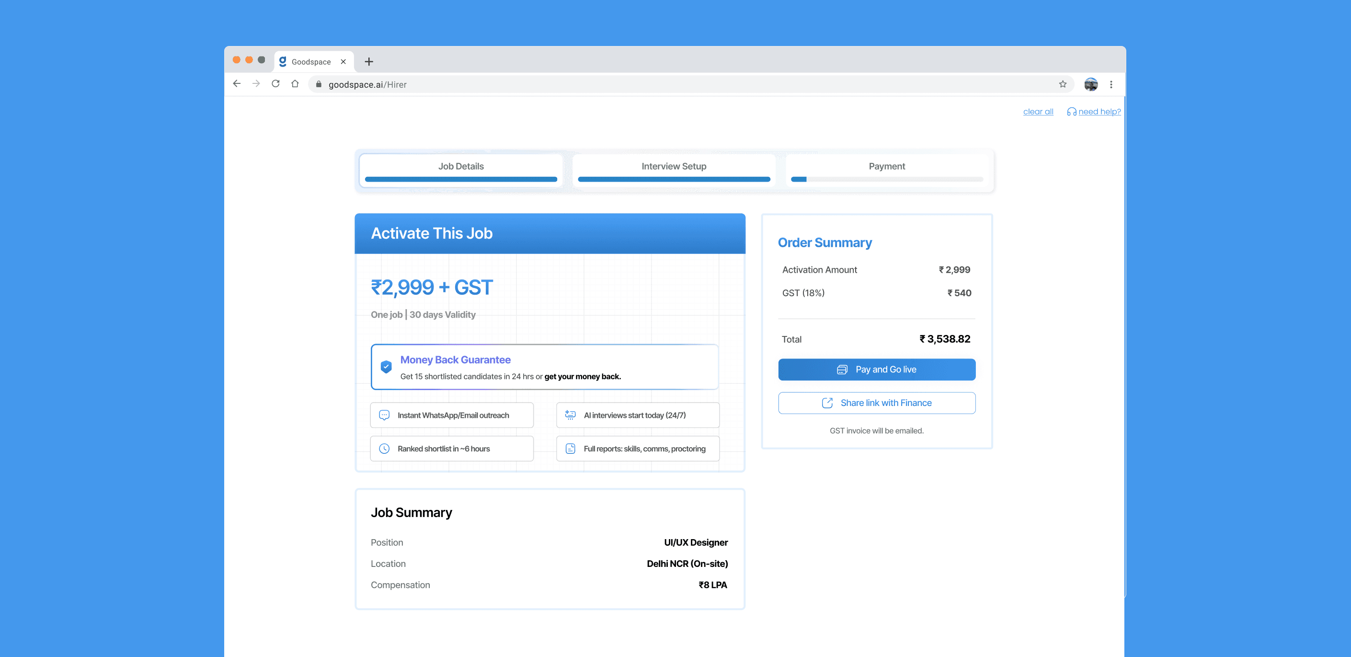Click the Full reports document icon

570,449
